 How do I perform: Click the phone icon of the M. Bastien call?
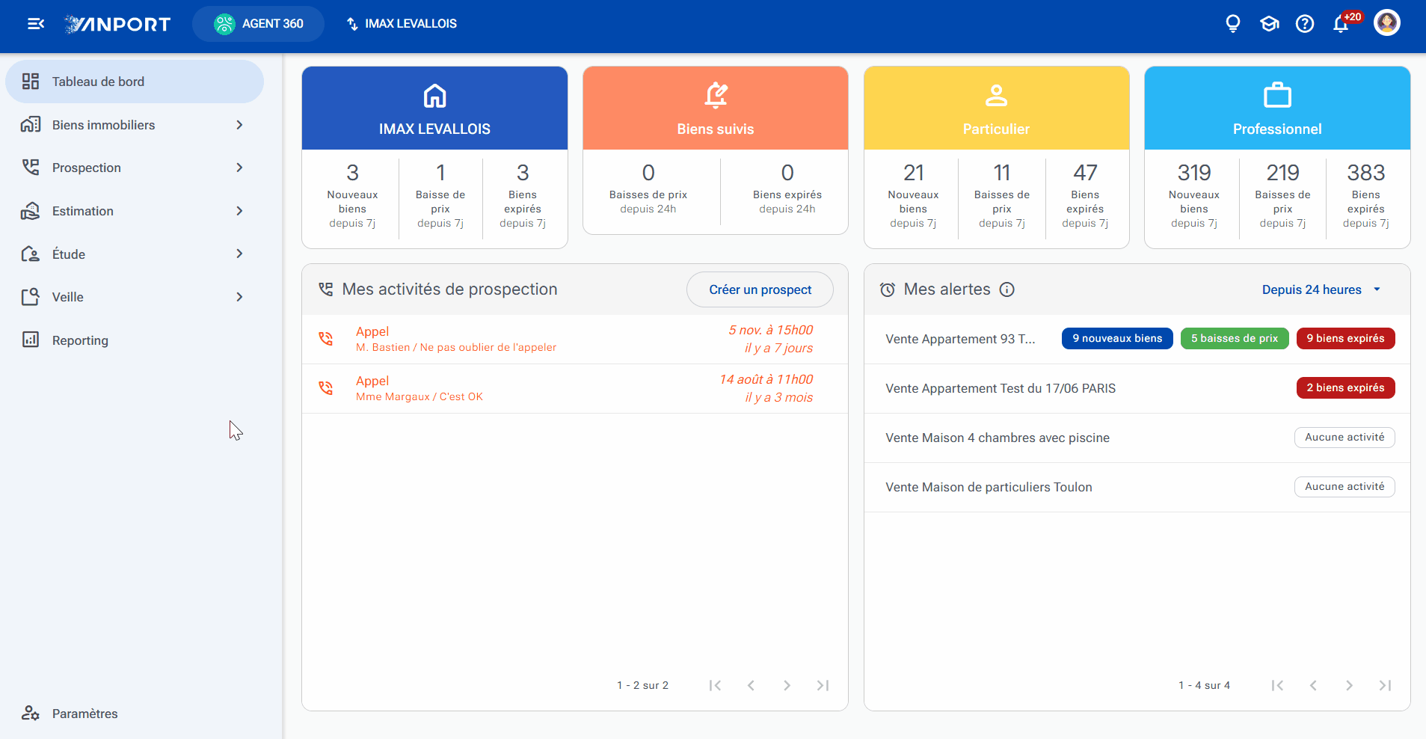coord(326,339)
